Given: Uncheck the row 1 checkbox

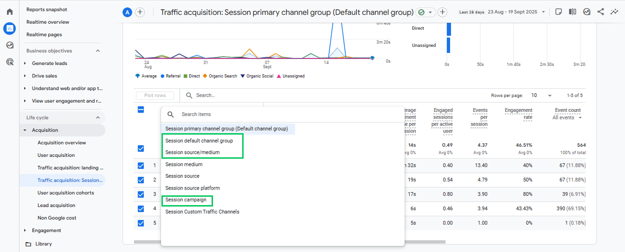Looking at the screenshot, I should 141,166.
